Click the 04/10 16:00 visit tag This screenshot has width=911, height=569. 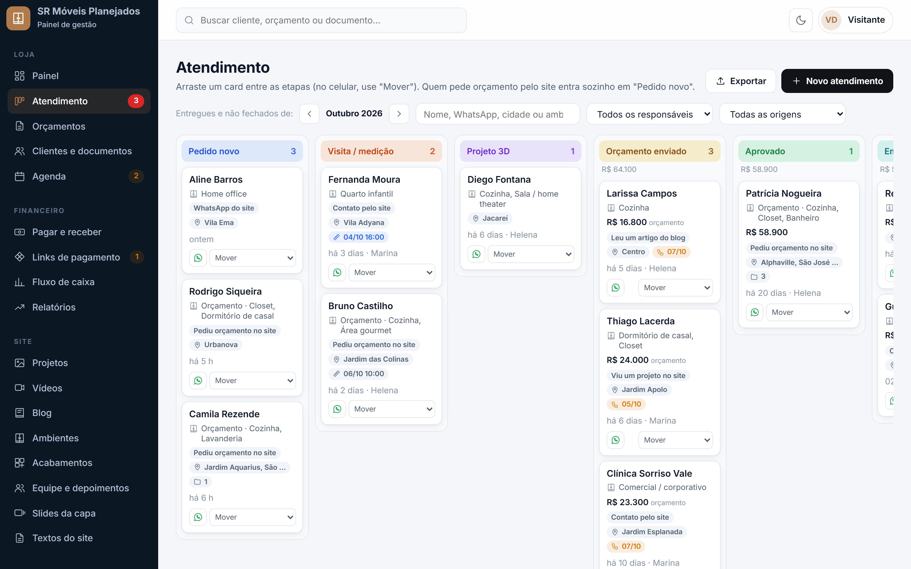[x=358, y=237]
